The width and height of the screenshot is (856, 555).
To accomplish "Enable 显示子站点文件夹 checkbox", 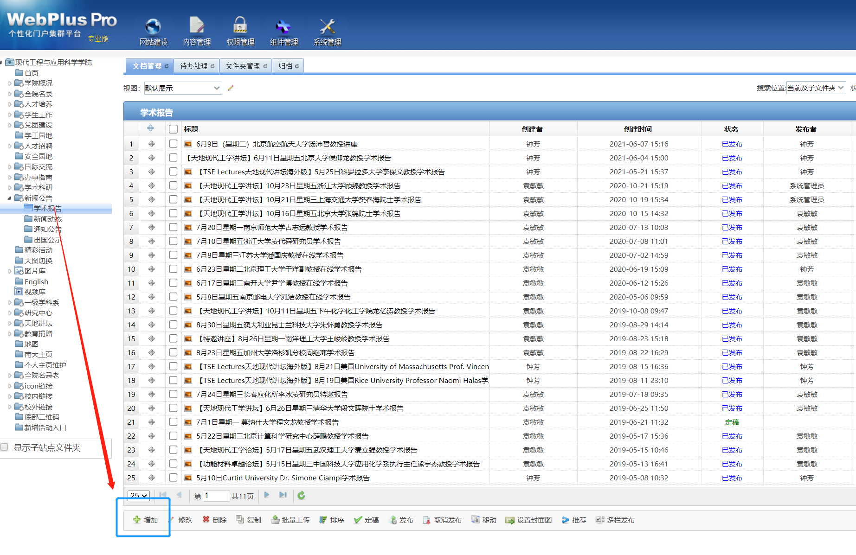I will (5, 447).
